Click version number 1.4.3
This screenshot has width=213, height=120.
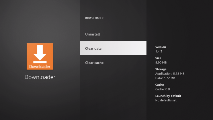coord(159,51)
